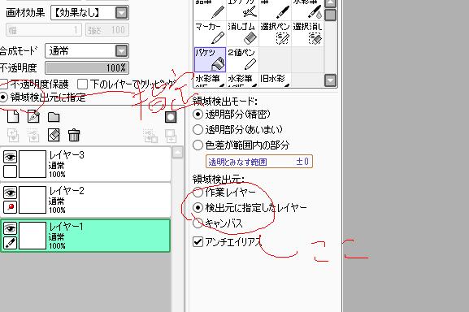Screen dimensions: 469x312
Task: Select the マーカー marker tool
Action: pos(210,33)
